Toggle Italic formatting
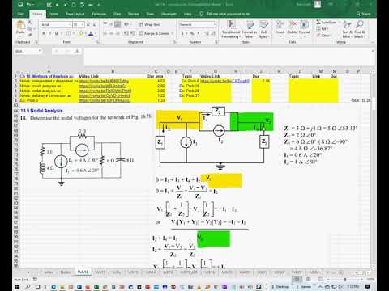The height and width of the screenshot is (291, 389). click(x=50, y=33)
